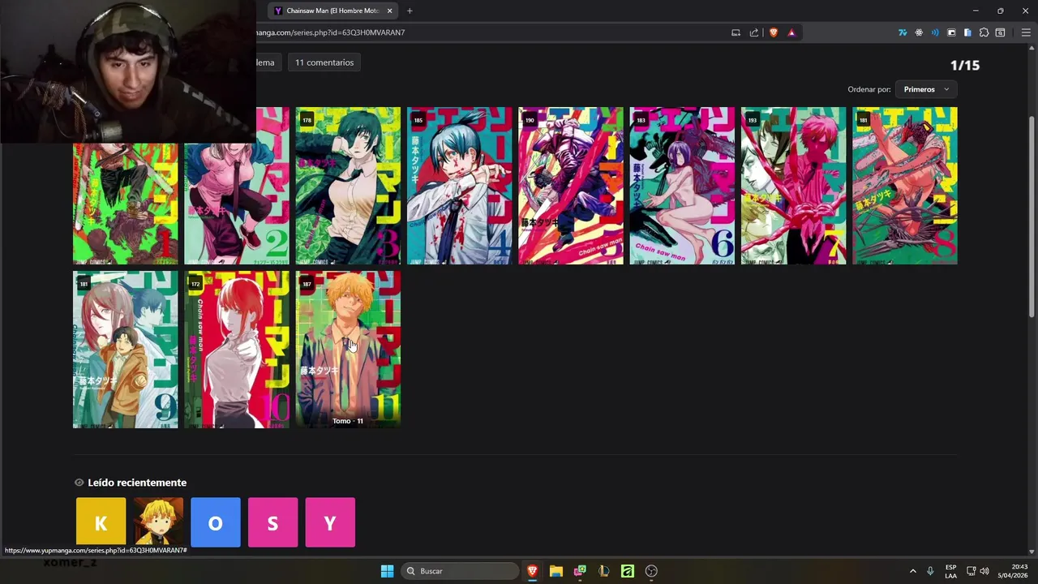Image resolution: width=1038 pixels, height=584 pixels.
Task: Open the anime character recently read tile
Action: click(158, 522)
